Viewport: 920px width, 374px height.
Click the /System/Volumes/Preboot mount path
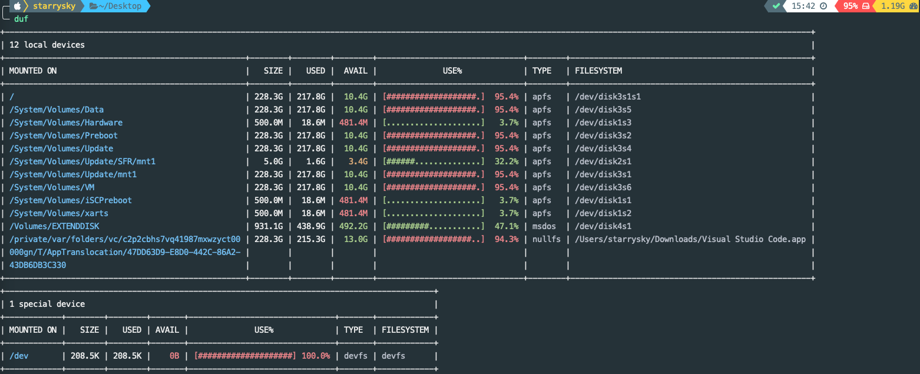coord(64,135)
